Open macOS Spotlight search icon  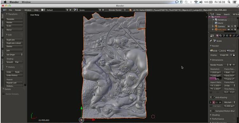[x=229, y=2]
